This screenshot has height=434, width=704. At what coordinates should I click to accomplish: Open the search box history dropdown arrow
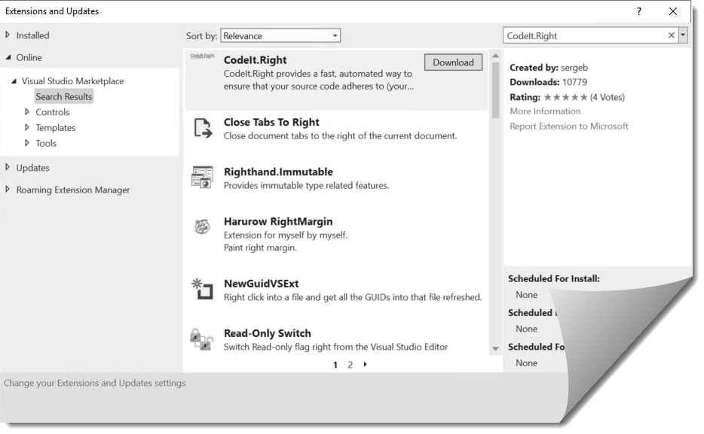(x=683, y=35)
